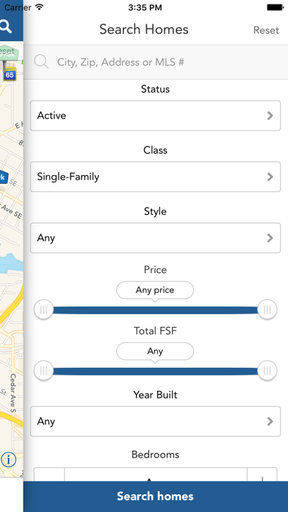The image size is (288, 512).
Task: Open the Year Built selector
Action: click(x=155, y=422)
